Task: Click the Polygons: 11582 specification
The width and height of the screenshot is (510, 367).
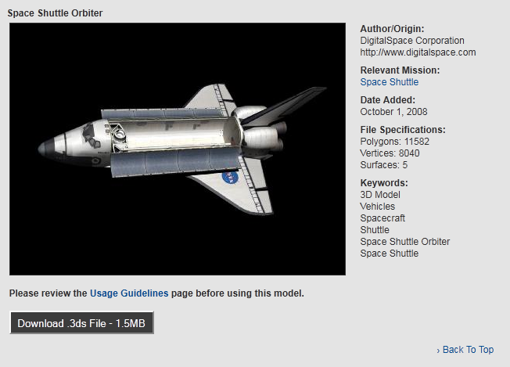Action: tap(394, 142)
